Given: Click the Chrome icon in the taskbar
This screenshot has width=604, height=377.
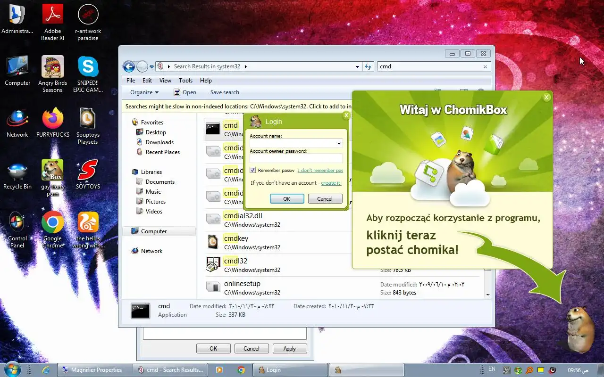Looking at the screenshot, I should pyautogui.click(x=241, y=370).
